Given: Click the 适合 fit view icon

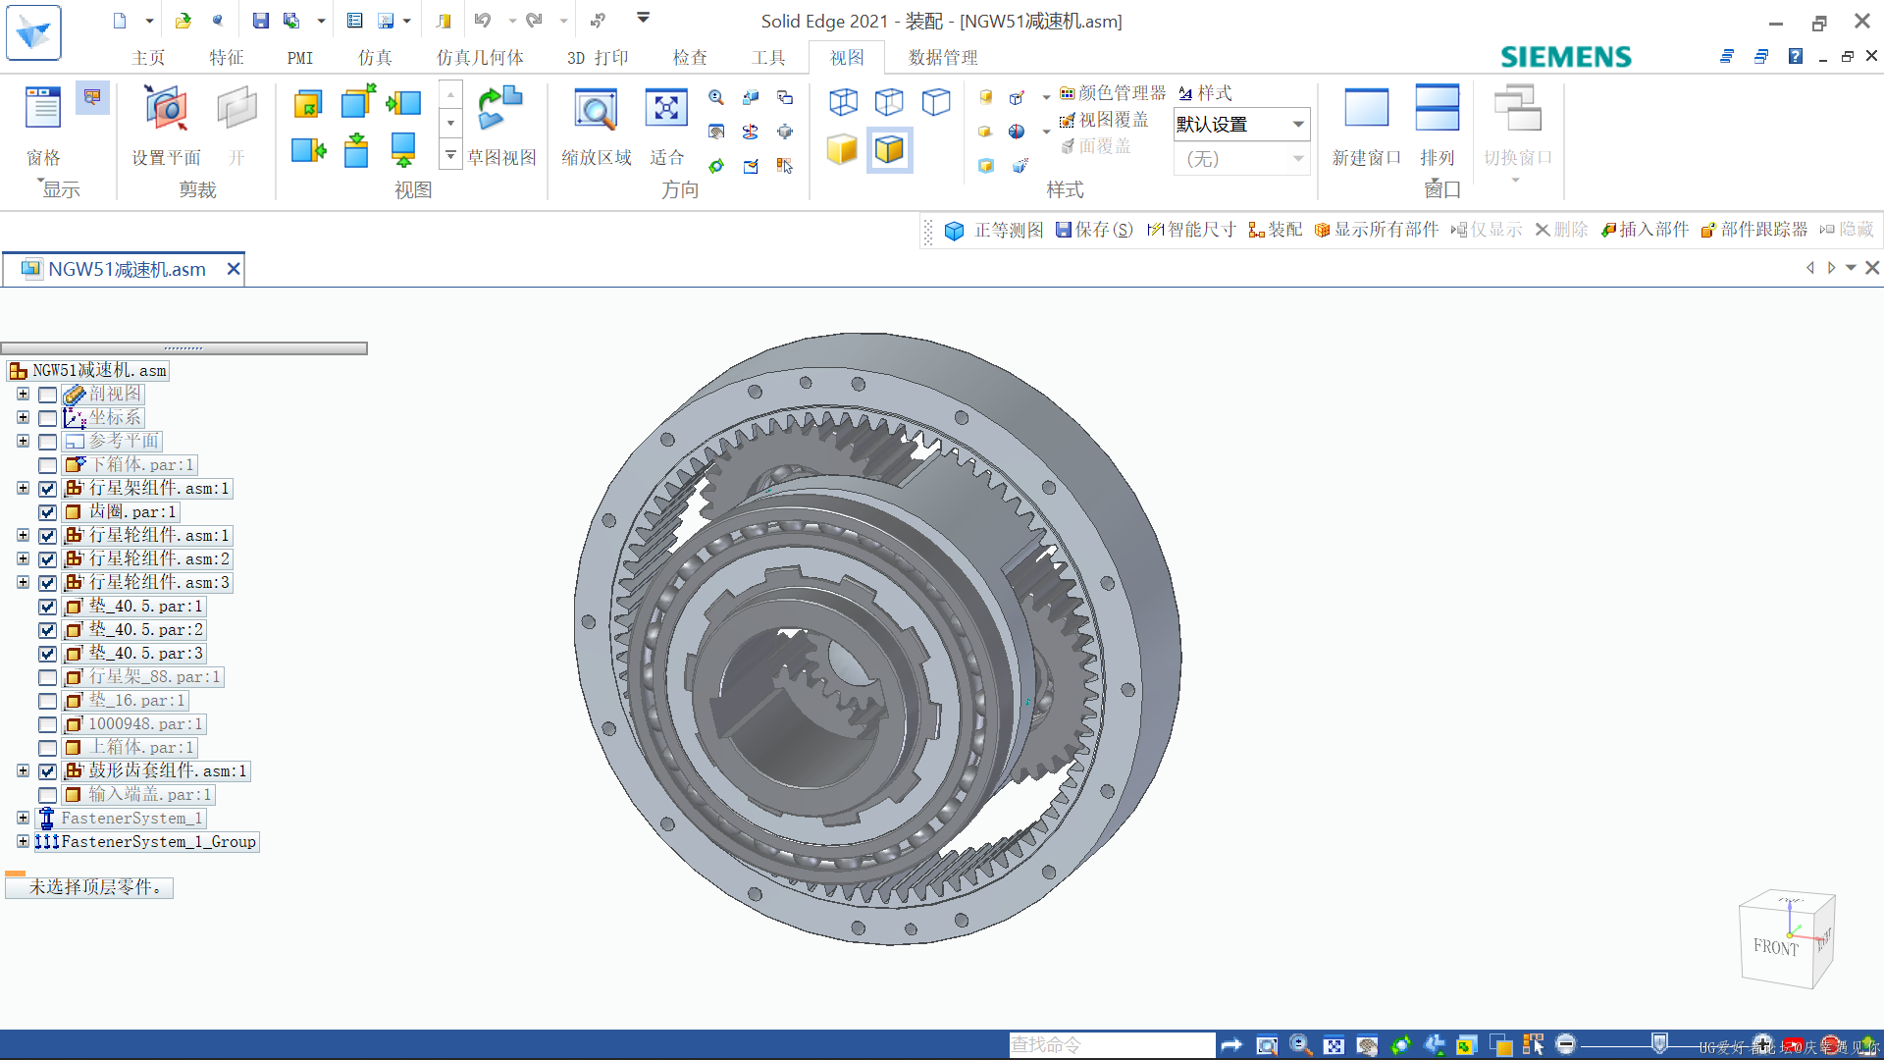Looking at the screenshot, I should pos(666,108).
